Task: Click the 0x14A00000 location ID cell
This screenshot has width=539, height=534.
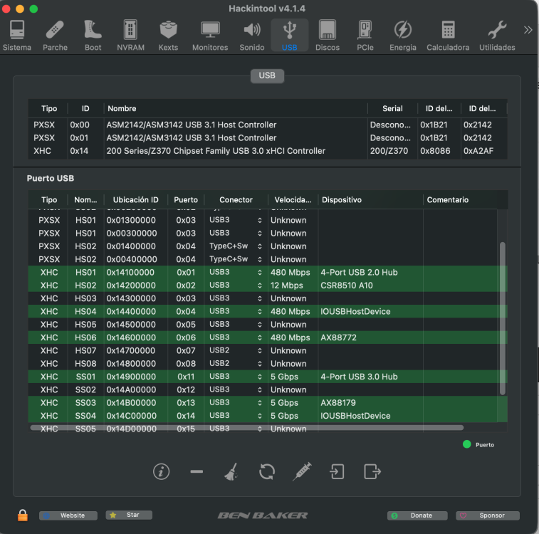Action: click(x=131, y=389)
